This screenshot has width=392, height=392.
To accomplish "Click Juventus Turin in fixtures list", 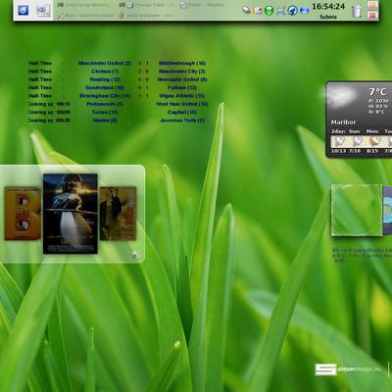I will click(182, 121).
